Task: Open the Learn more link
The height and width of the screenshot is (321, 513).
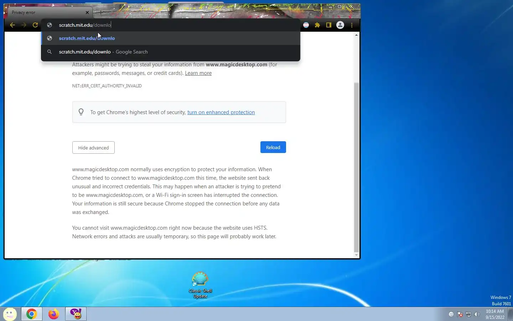Action: tap(198, 73)
